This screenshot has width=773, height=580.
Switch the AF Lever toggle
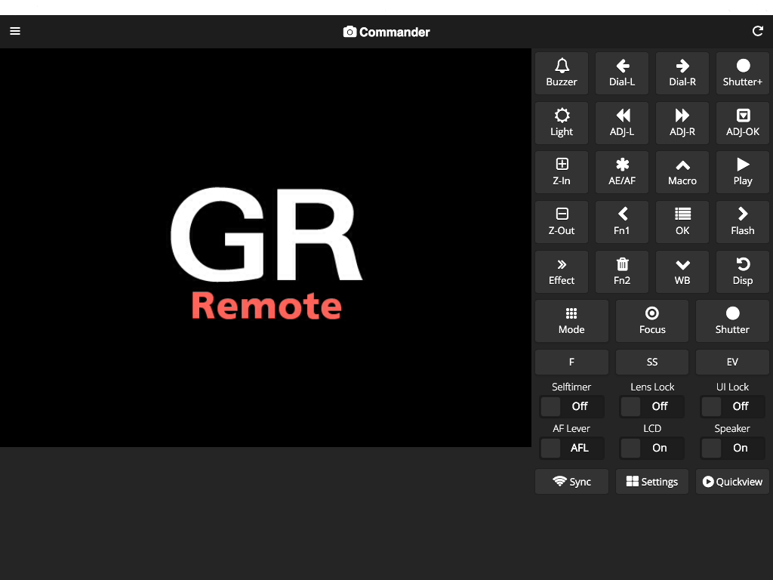(x=571, y=448)
